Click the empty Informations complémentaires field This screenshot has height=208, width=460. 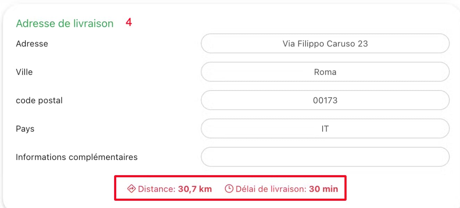pos(325,157)
